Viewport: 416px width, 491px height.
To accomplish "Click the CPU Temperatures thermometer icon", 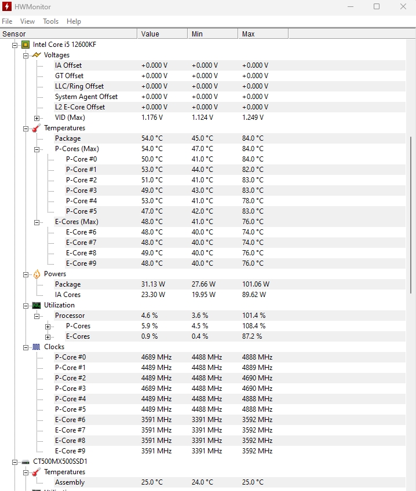I will tap(37, 128).
